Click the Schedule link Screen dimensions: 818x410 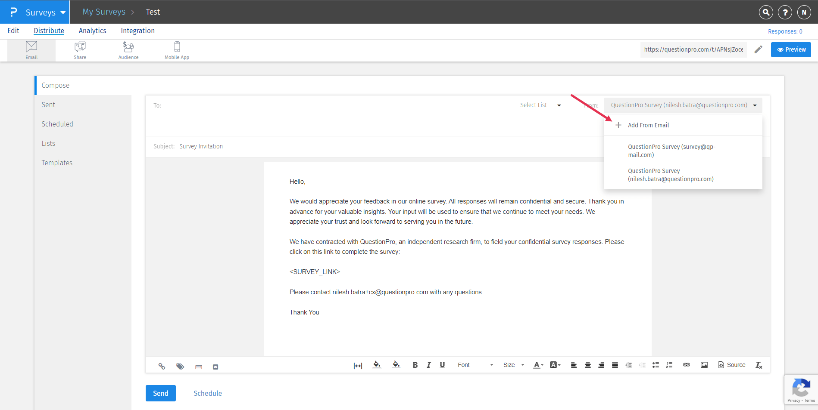tap(208, 393)
